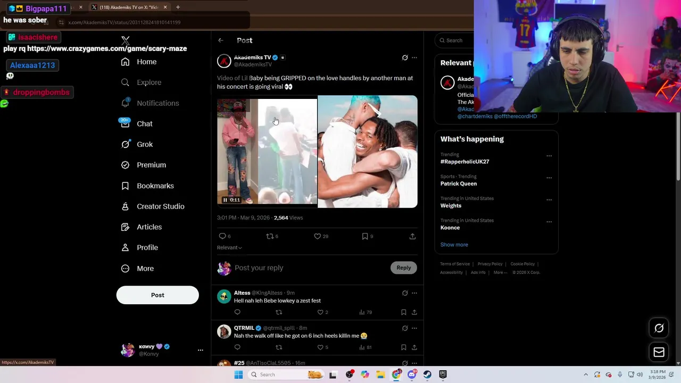Open more options on QTRMIL's comment
681x383 pixels.
click(x=414, y=328)
